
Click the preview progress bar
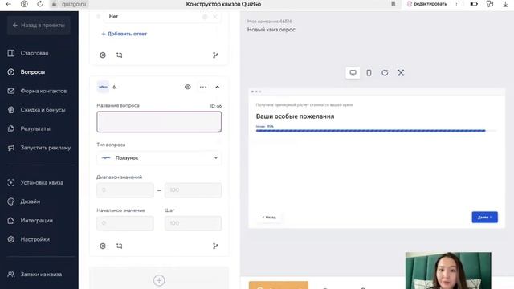coord(376,131)
